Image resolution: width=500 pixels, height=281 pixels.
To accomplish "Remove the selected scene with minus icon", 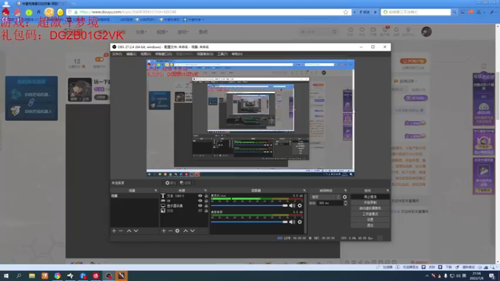I will tap(121, 230).
